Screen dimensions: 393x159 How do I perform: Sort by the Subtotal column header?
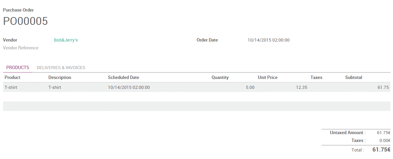pyautogui.click(x=354, y=78)
